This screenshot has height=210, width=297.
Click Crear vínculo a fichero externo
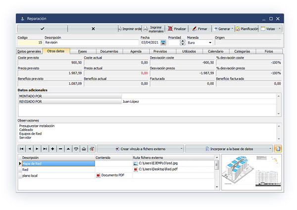[x=140, y=148]
